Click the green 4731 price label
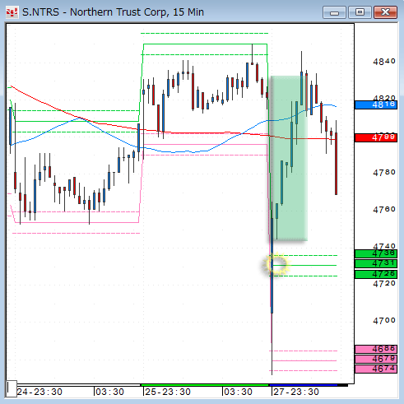The height and width of the screenshot is (404, 404). point(376,264)
